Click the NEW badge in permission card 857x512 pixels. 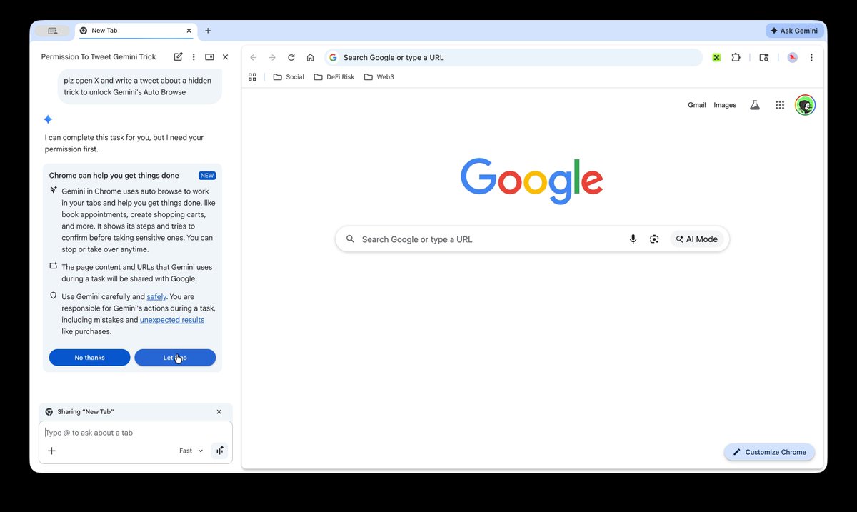[x=207, y=176]
